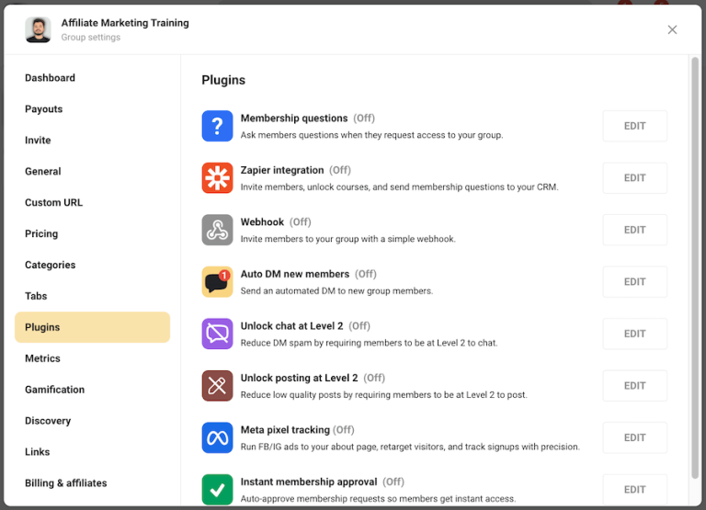Click the Auto DM chat bubble icon
Screen dimensions: 706x510
(217, 282)
